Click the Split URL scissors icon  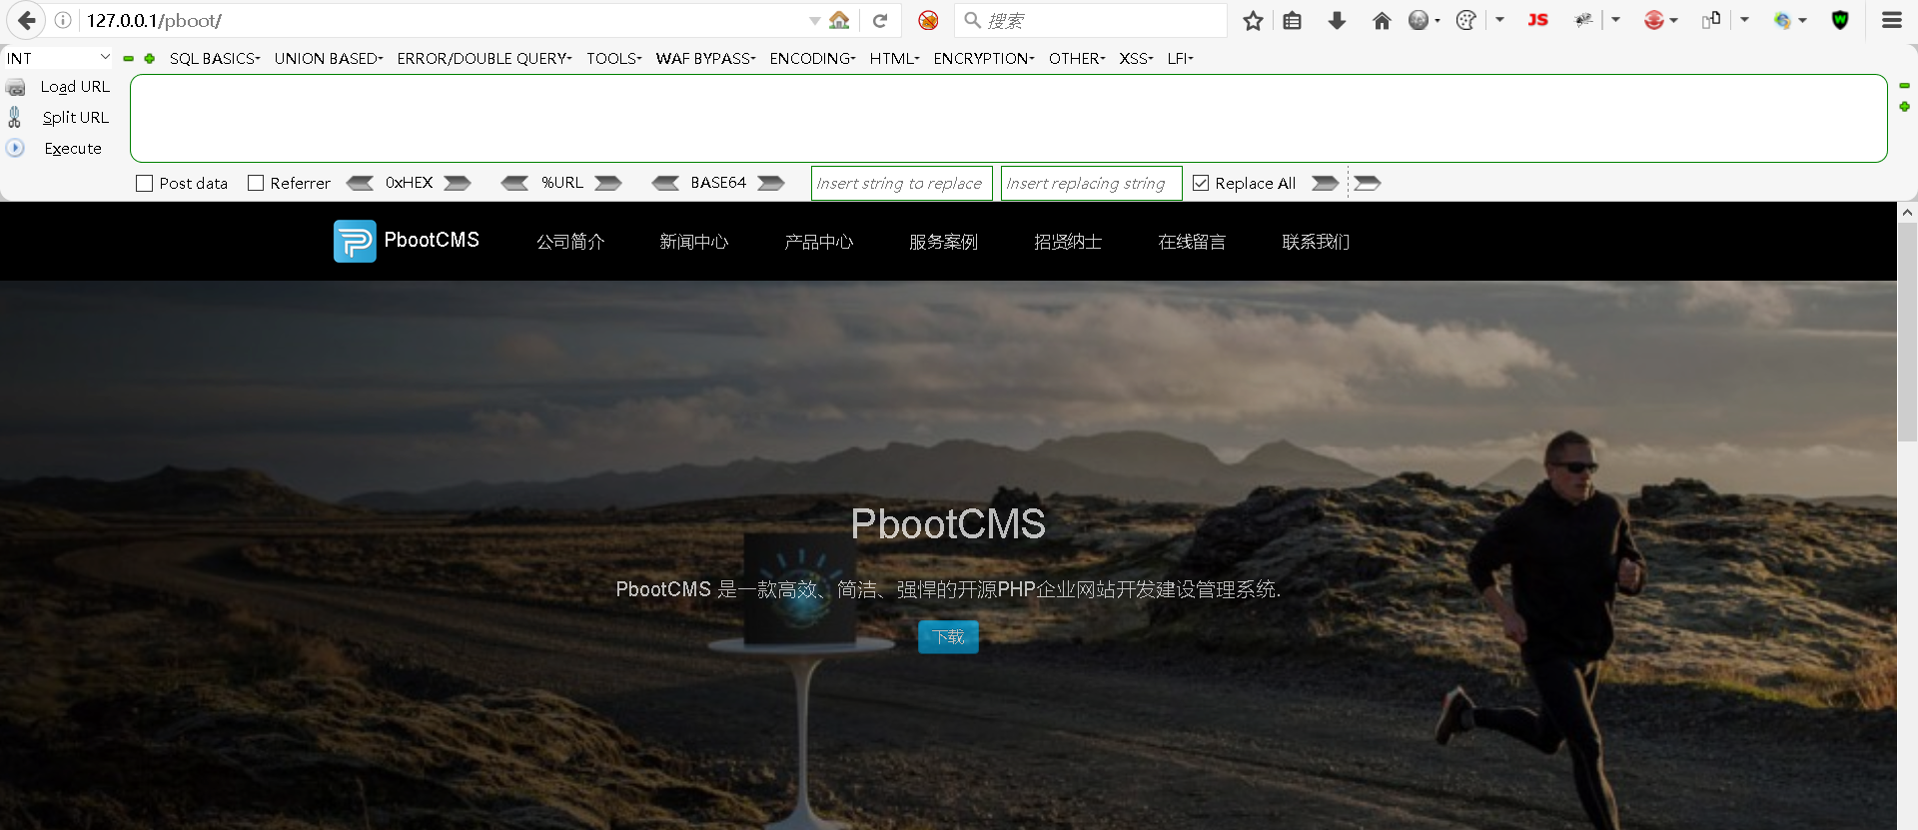click(x=14, y=117)
